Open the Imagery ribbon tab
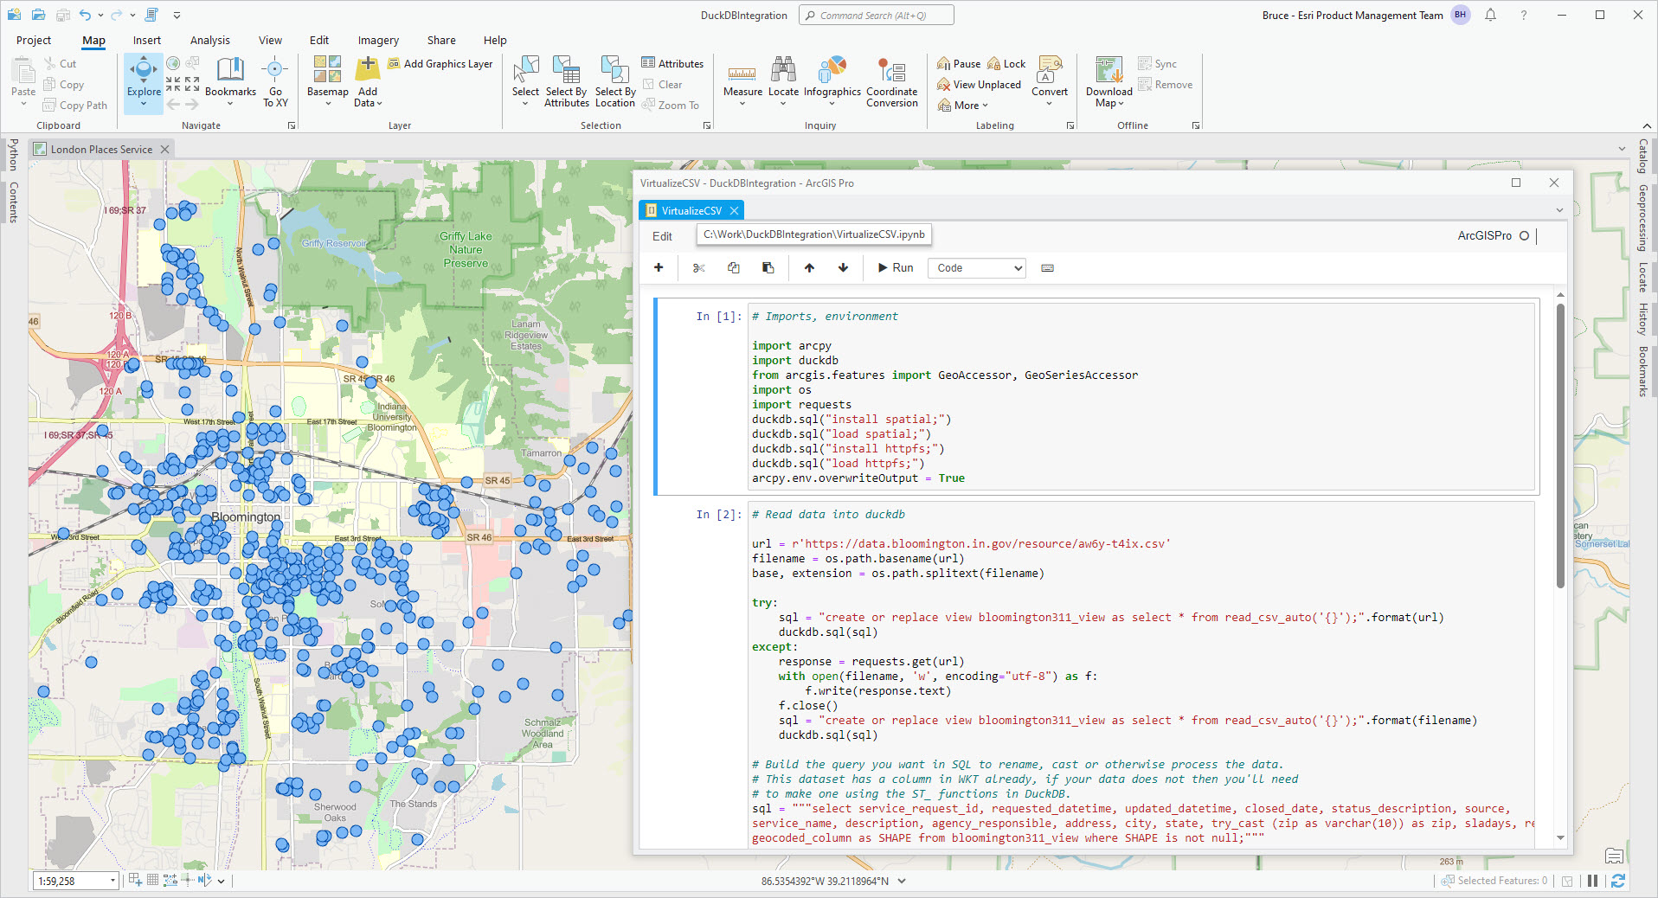The height and width of the screenshot is (898, 1658). (x=378, y=41)
